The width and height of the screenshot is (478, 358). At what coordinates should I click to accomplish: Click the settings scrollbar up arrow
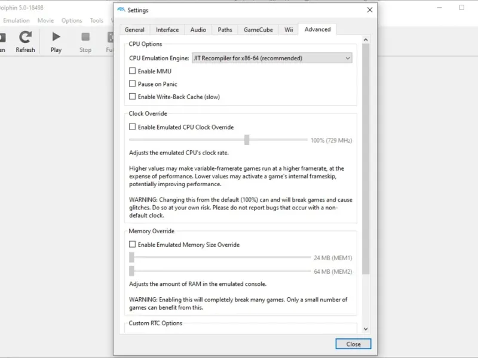pos(366,39)
